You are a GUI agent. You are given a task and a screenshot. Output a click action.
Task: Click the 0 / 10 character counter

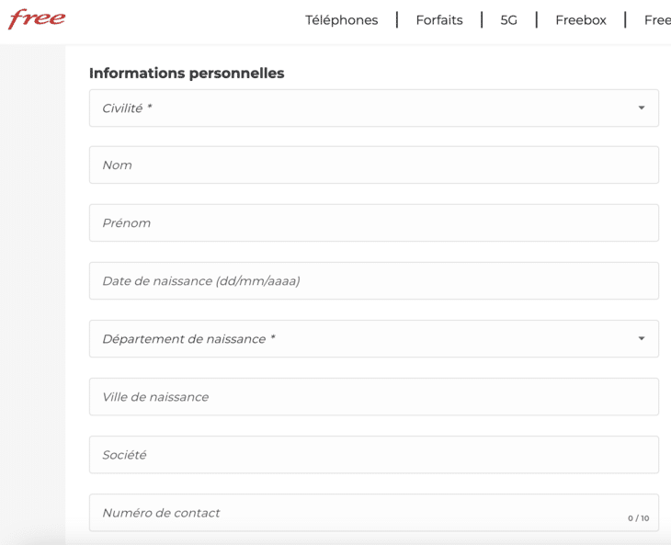[x=638, y=518]
